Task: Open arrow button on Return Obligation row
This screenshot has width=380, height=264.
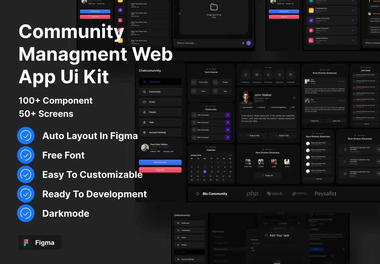Action: pos(378,150)
